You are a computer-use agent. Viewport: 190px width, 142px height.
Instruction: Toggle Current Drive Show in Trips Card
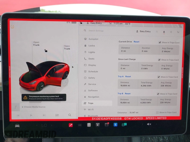point(160,42)
